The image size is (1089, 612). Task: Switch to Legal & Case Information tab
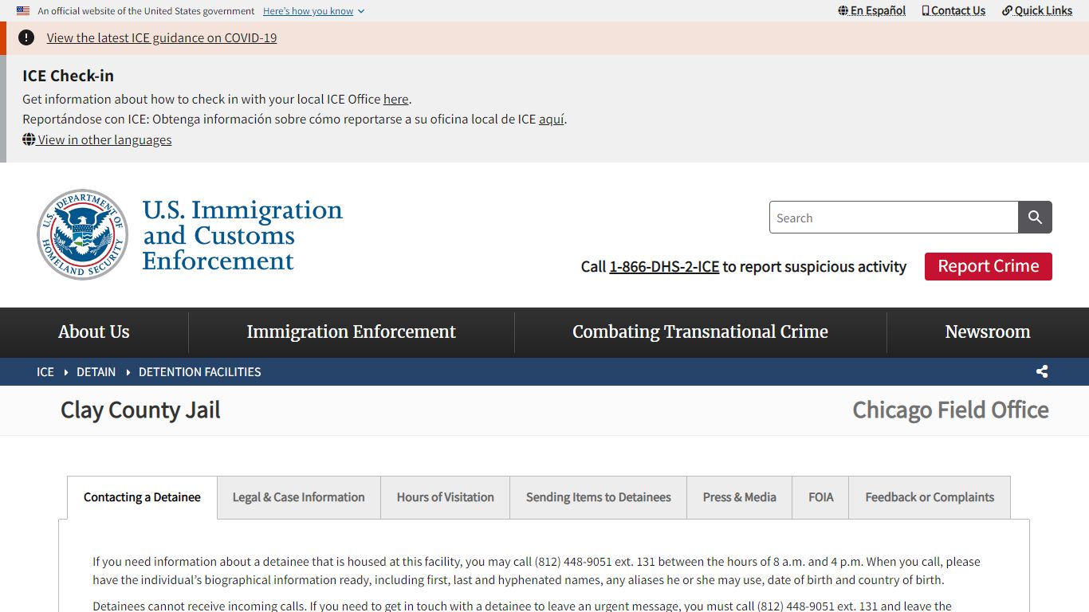pyautogui.click(x=299, y=497)
